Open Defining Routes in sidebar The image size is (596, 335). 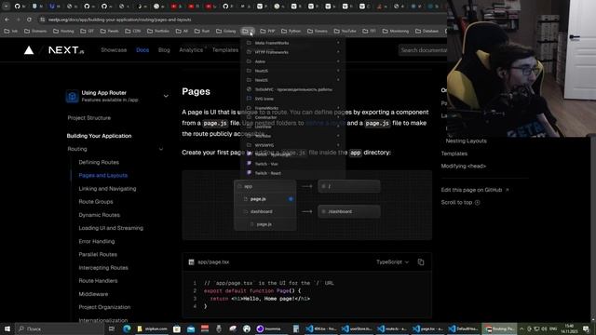[x=99, y=162]
